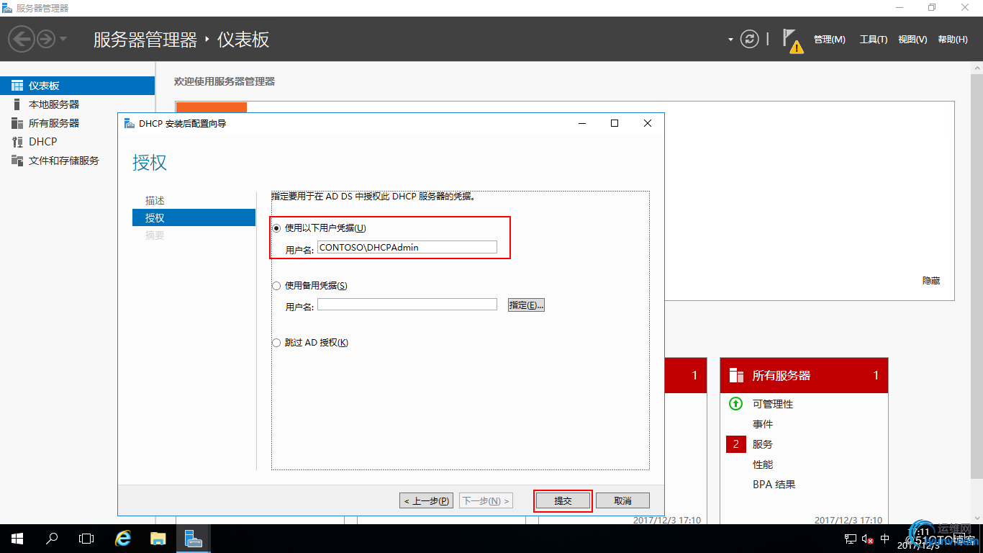Click the red 2 badge beside 服务

coord(735,444)
